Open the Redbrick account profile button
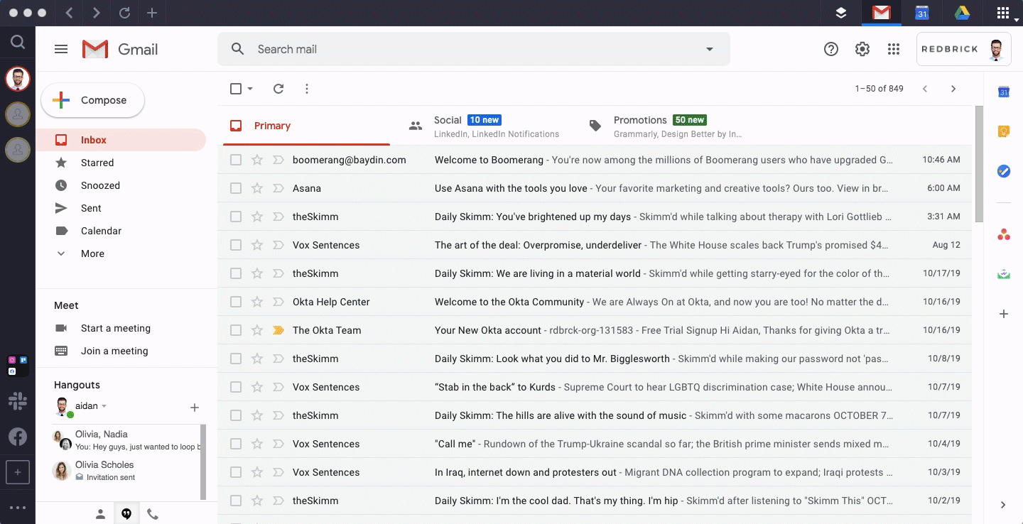 point(964,49)
